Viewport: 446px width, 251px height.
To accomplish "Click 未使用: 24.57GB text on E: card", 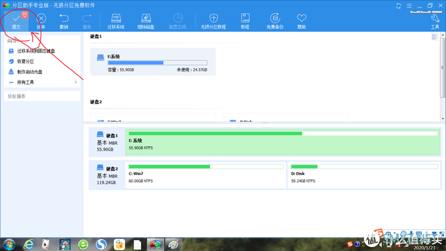I will [x=192, y=69].
